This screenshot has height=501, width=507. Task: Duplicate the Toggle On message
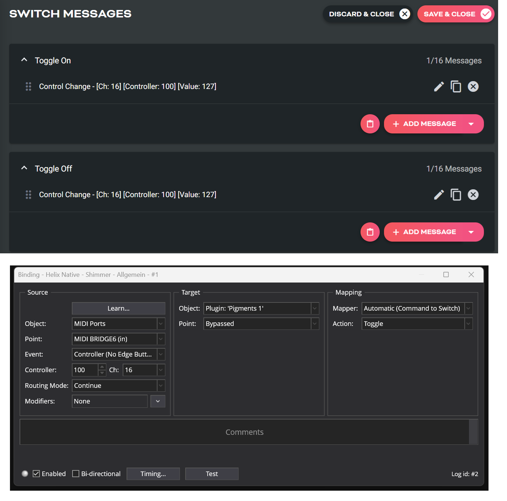click(x=456, y=86)
